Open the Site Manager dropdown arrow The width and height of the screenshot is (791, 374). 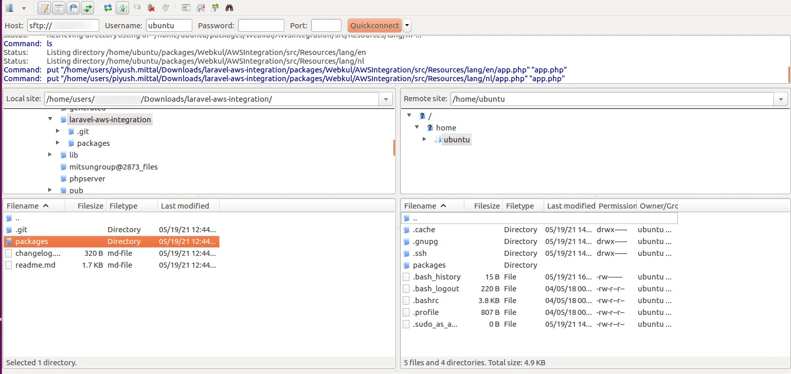24,8
